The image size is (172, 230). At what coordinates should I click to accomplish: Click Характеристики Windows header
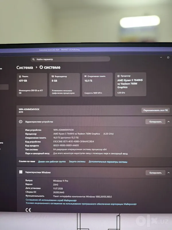click(38, 172)
